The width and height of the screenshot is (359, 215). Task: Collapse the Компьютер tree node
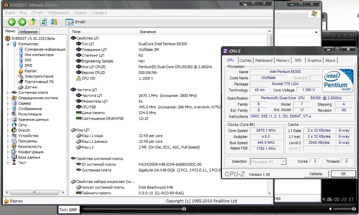pyautogui.click(x=8, y=44)
